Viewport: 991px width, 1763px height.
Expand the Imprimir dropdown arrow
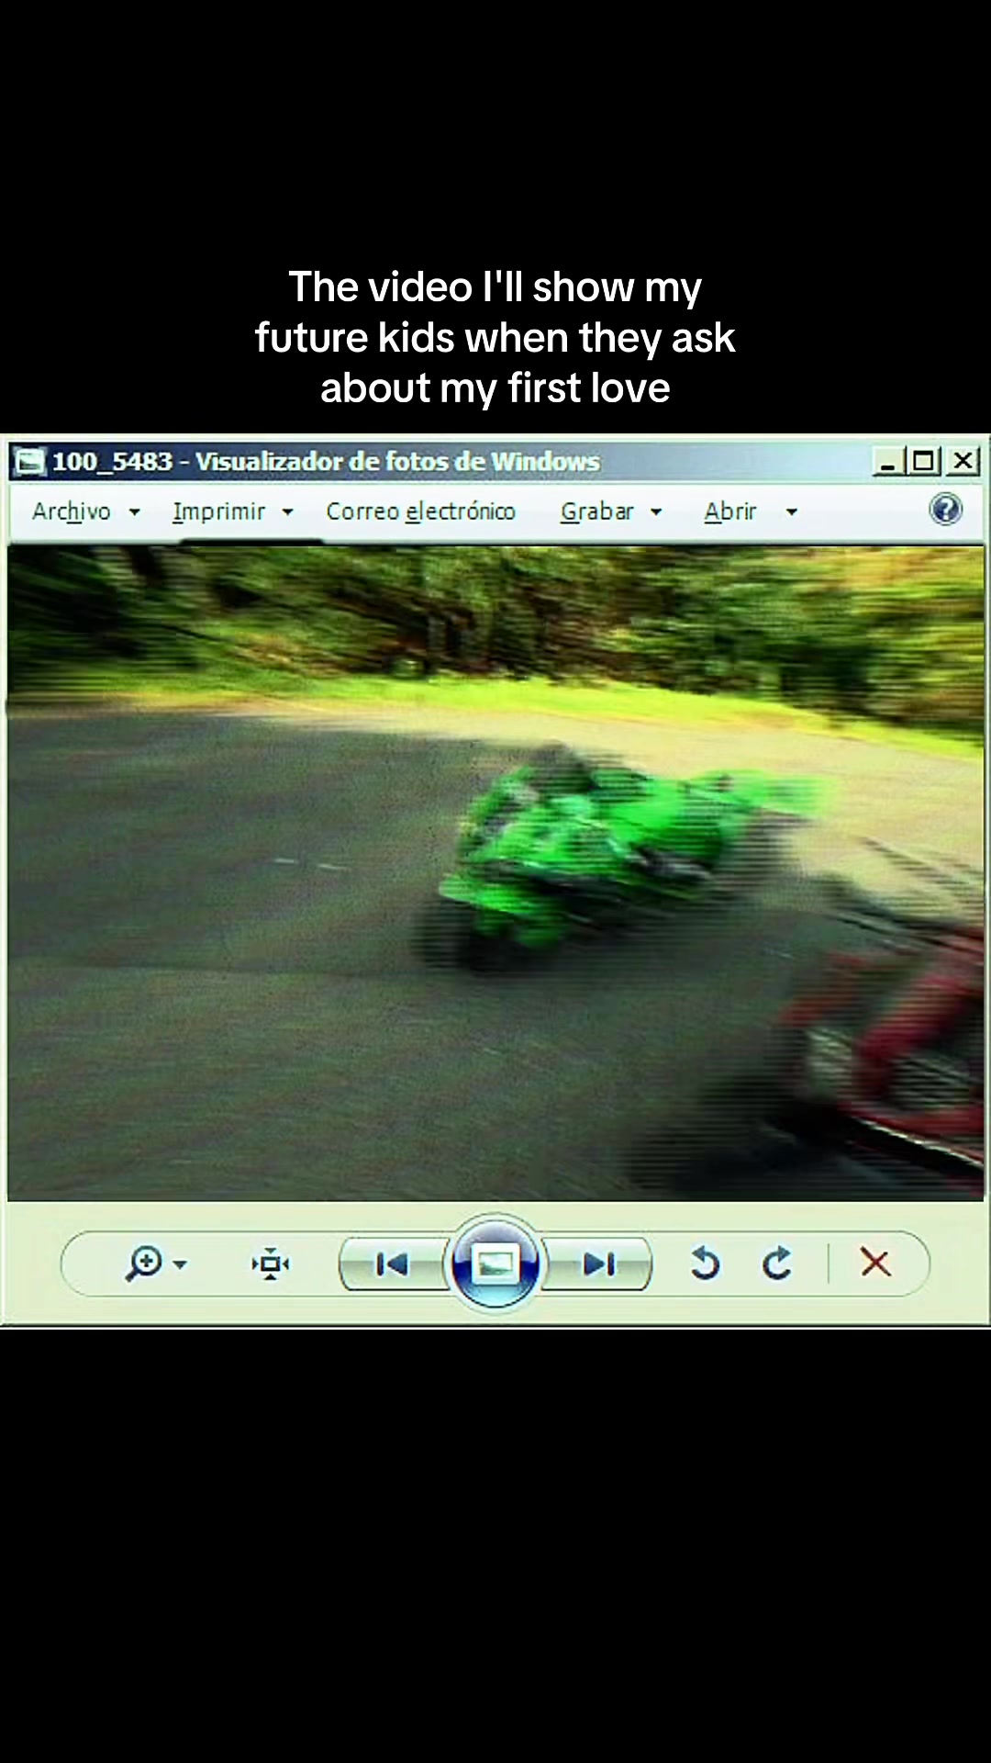point(287,512)
